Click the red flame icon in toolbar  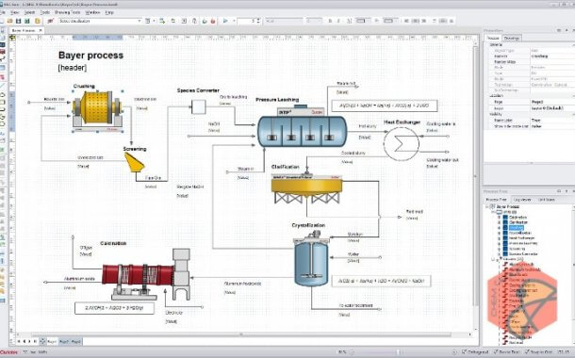pos(213,21)
